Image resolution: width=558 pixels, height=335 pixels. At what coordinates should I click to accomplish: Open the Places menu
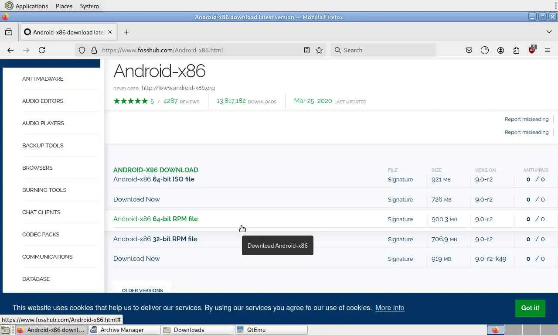click(x=64, y=6)
